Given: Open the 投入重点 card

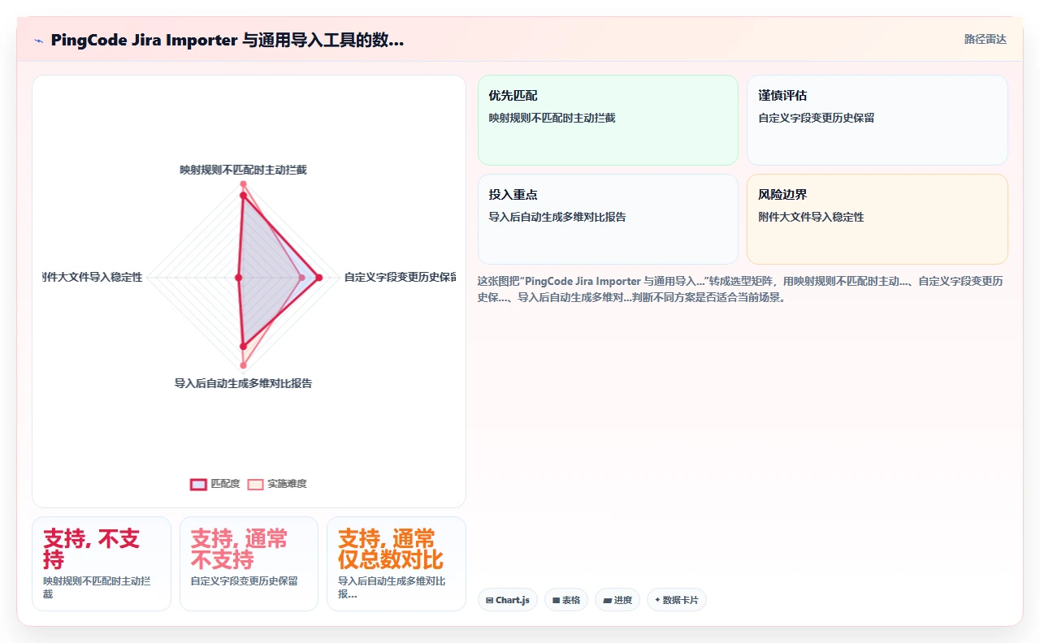Looking at the screenshot, I should 608,219.
